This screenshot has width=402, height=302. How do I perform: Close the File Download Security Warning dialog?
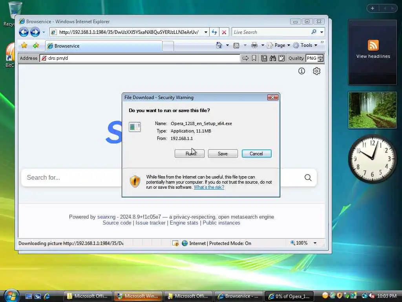272,98
